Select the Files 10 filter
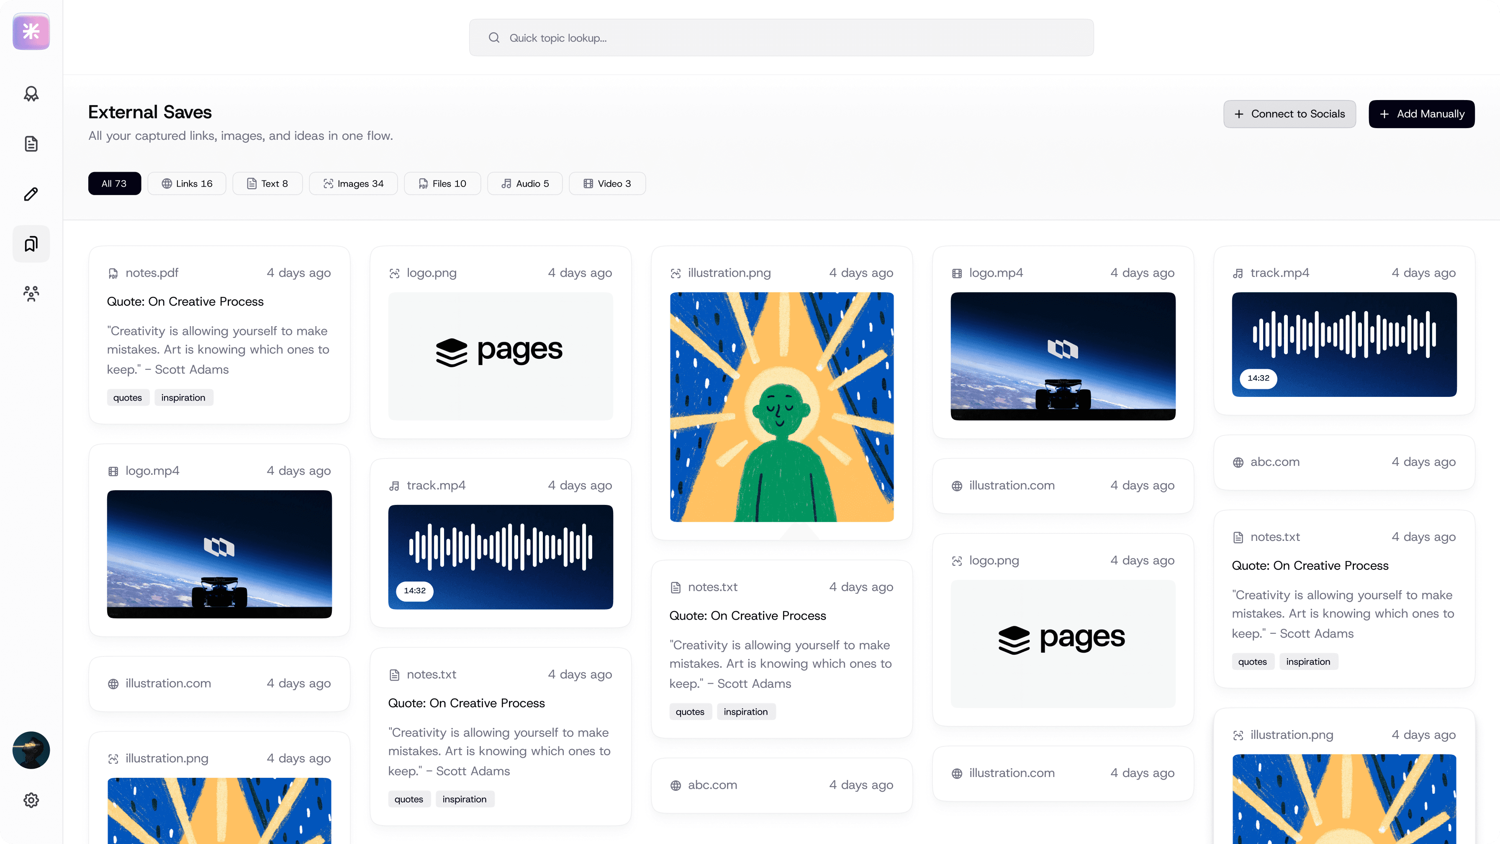1500x844 pixels. (x=442, y=183)
